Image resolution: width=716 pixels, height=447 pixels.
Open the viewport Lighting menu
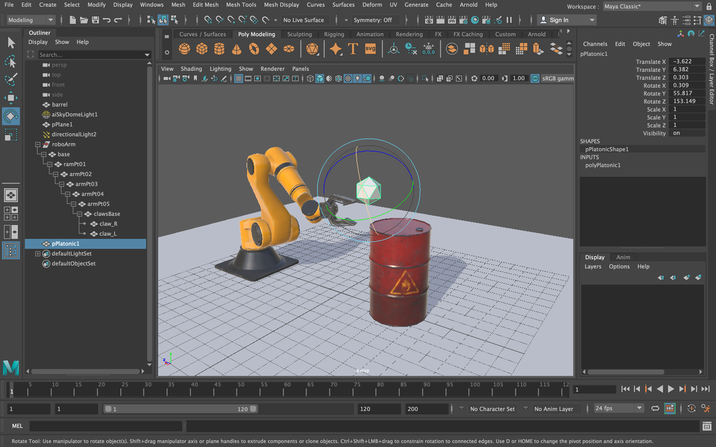(220, 69)
